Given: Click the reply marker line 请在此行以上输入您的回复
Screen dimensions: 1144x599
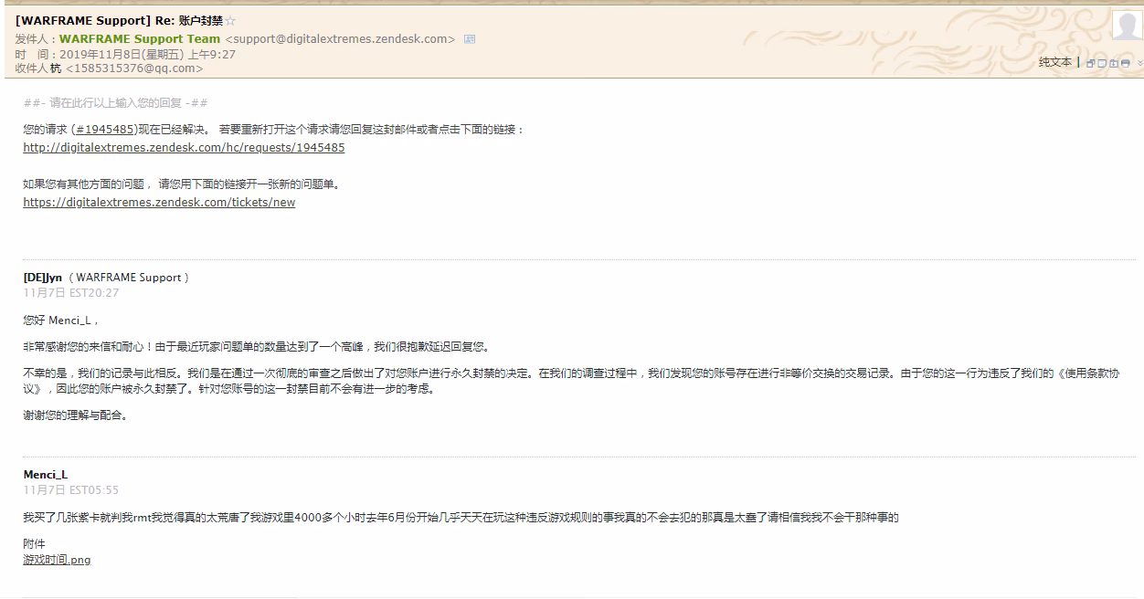Looking at the screenshot, I should click(116, 103).
